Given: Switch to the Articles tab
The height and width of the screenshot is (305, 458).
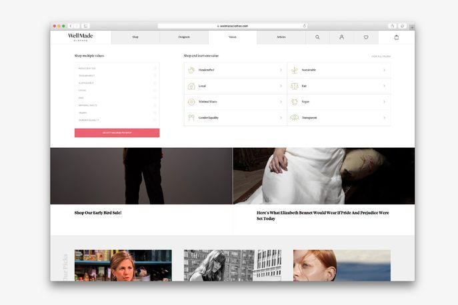Looking at the screenshot, I should [281, 37].
